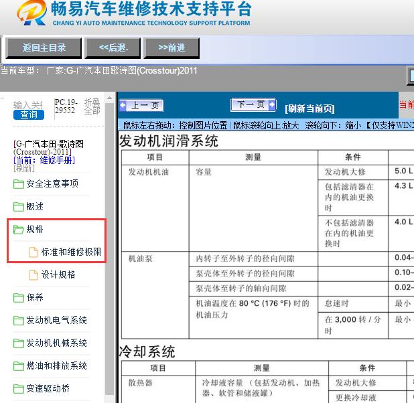Screen dimensions: 414x403
Task: Click the keyword input field 输入关键
Action: click(x=28, y=105)
